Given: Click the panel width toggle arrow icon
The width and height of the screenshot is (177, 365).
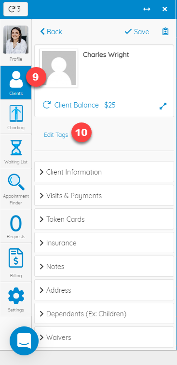Looking at the screenshot, I should click(x=147, y=9).
